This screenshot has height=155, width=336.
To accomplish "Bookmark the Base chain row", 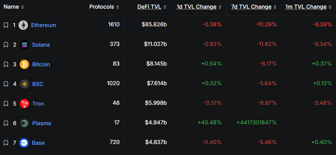I will [x=6, y=143].
